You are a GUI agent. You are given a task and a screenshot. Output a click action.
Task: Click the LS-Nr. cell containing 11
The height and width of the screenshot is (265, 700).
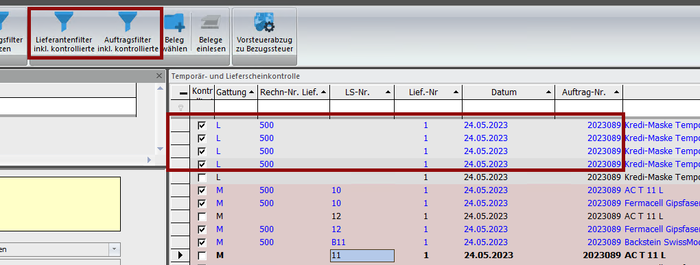[x=362, y=255]
